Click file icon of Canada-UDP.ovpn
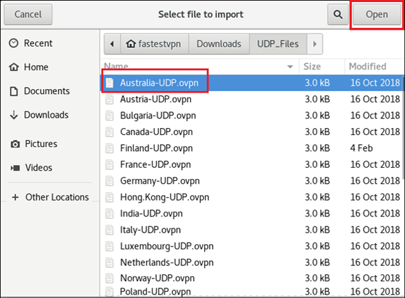 pos(109,132)
